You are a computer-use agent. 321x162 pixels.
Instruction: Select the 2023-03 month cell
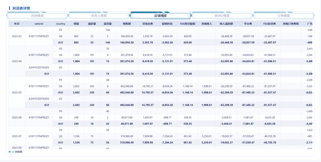point(17,36)
